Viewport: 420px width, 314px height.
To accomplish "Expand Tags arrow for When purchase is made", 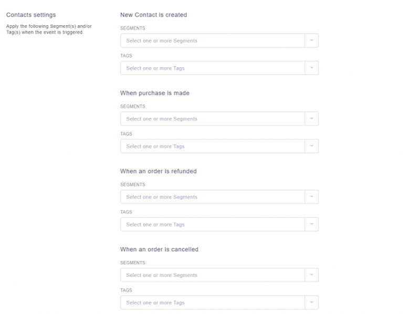I will (x=311, y=146).
